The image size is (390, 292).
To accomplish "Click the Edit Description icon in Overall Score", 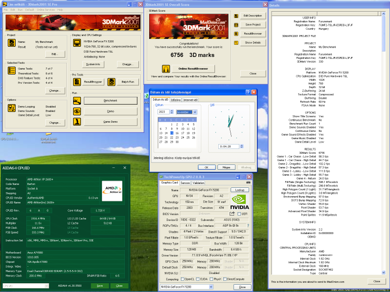I will coord(236,16).
